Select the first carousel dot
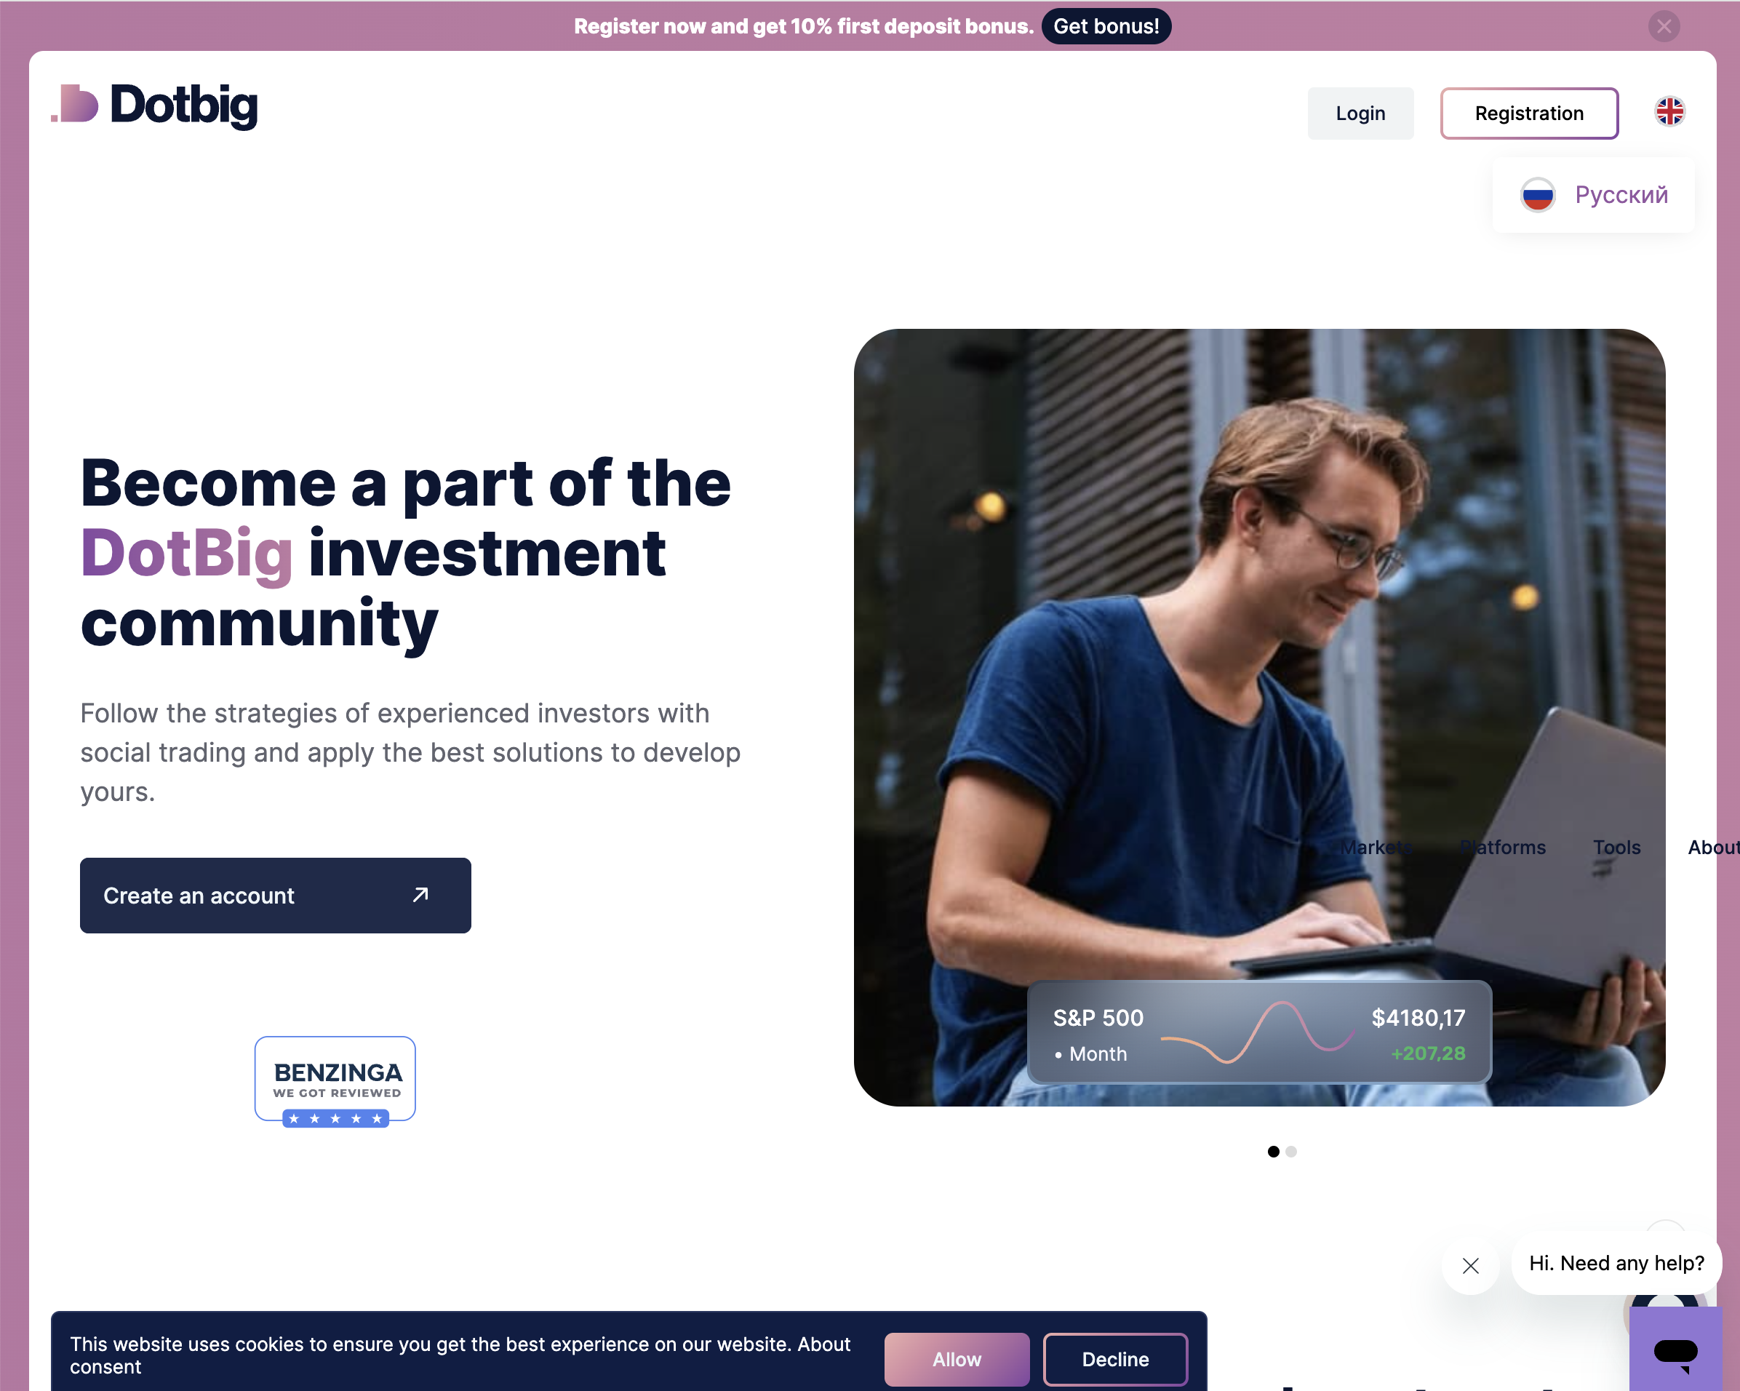 coord(1273,1151)
